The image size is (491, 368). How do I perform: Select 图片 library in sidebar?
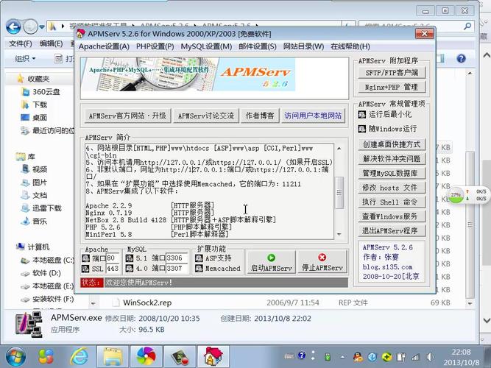[34, 183]
